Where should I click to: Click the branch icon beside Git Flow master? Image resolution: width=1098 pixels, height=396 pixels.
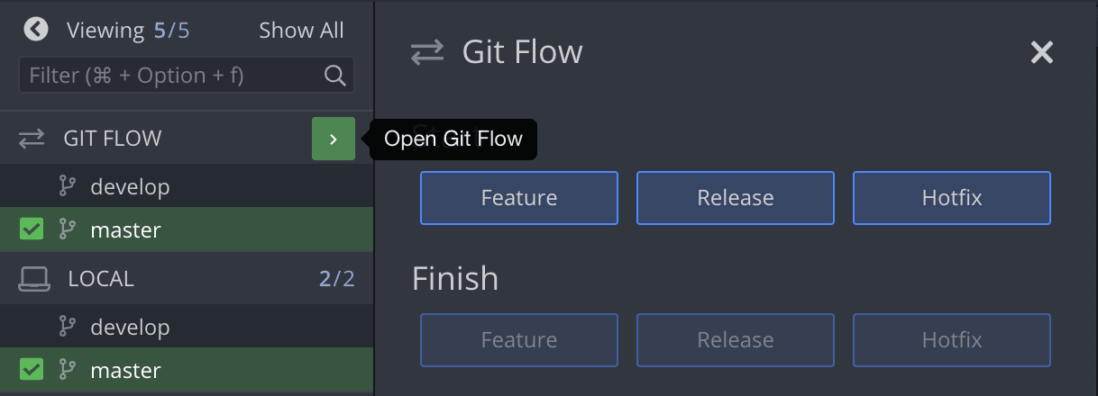coord(68,229)
